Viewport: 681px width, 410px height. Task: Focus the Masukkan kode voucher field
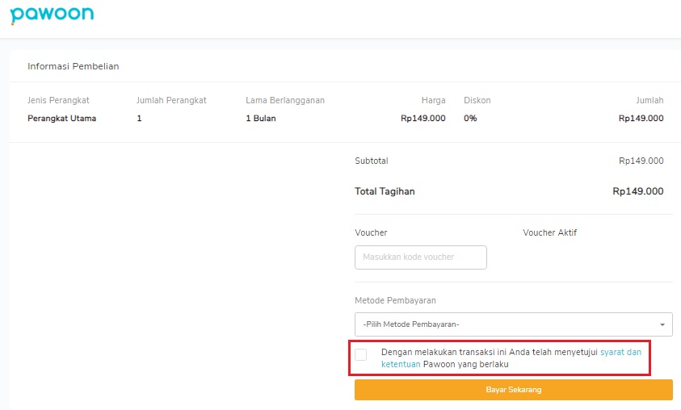(x=420, y=257)
